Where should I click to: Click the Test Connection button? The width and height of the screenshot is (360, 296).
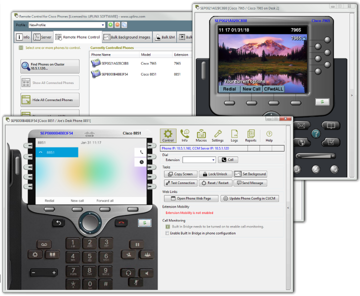[180, 183]
